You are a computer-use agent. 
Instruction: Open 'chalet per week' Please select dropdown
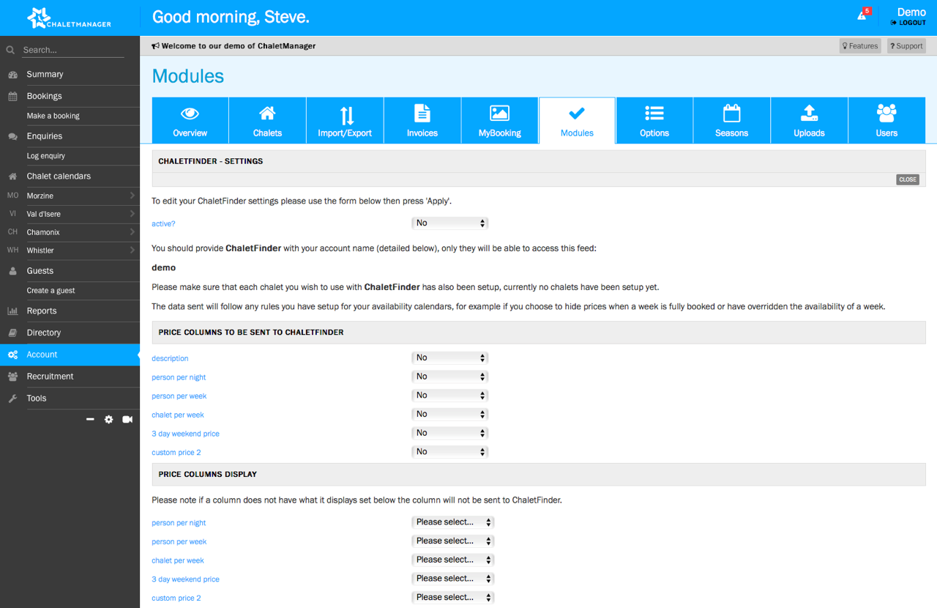pyautogui.click(x=453, y=560)
